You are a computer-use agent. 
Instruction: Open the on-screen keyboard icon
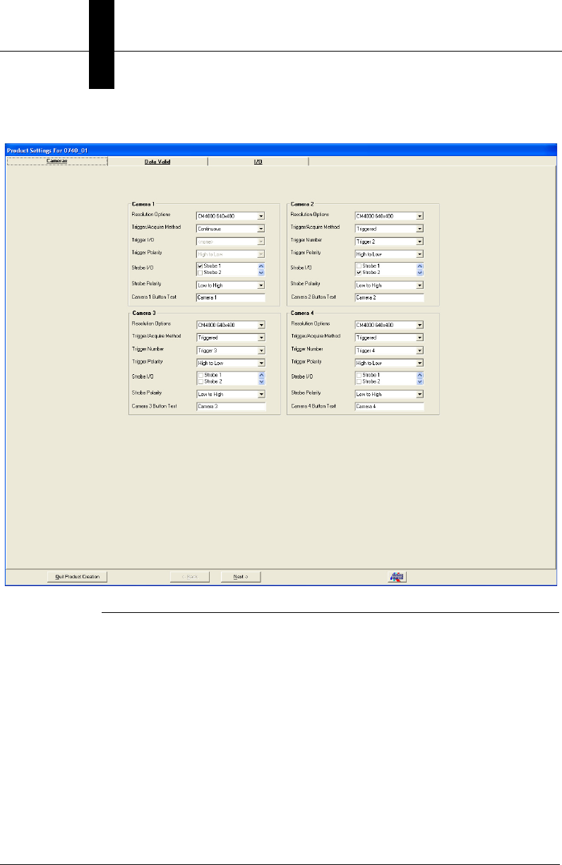coord(397,577)
